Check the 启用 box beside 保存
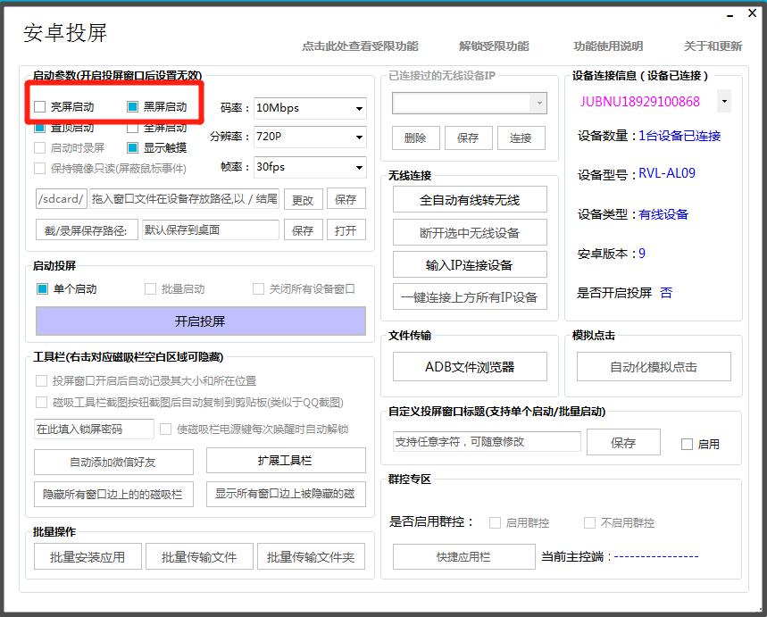This screenshot has height=617, width=767. tap(685, 443)
